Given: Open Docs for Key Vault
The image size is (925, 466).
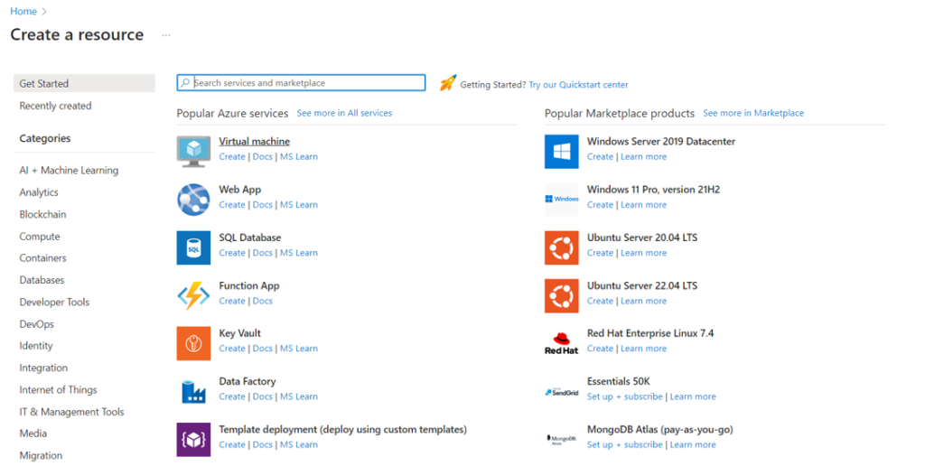Looking at the screenshot, I should [x=263, y=349].
